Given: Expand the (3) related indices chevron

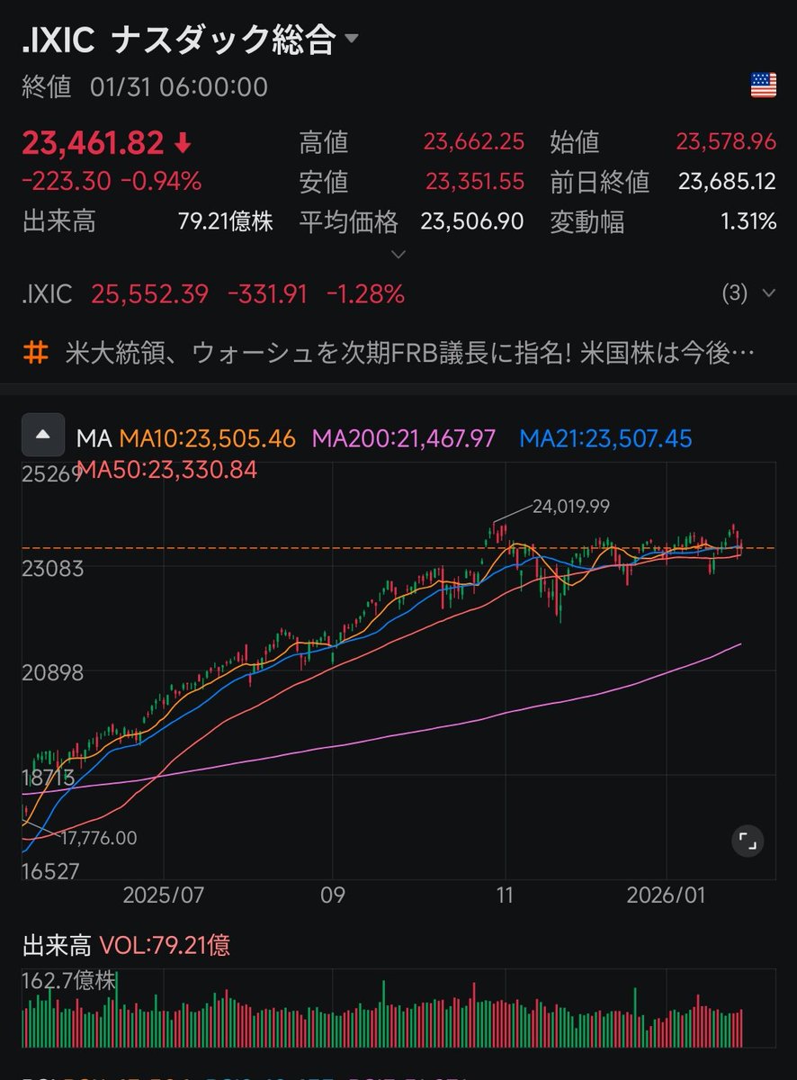Looking at the screenshot, I should (x=768, y=293).
